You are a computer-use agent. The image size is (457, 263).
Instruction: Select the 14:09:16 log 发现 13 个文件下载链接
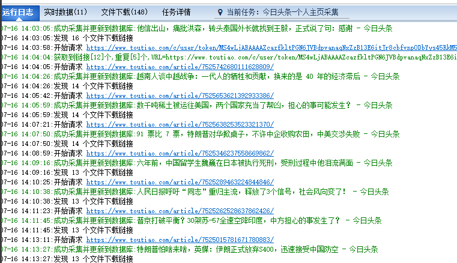[x=67, y=172]
